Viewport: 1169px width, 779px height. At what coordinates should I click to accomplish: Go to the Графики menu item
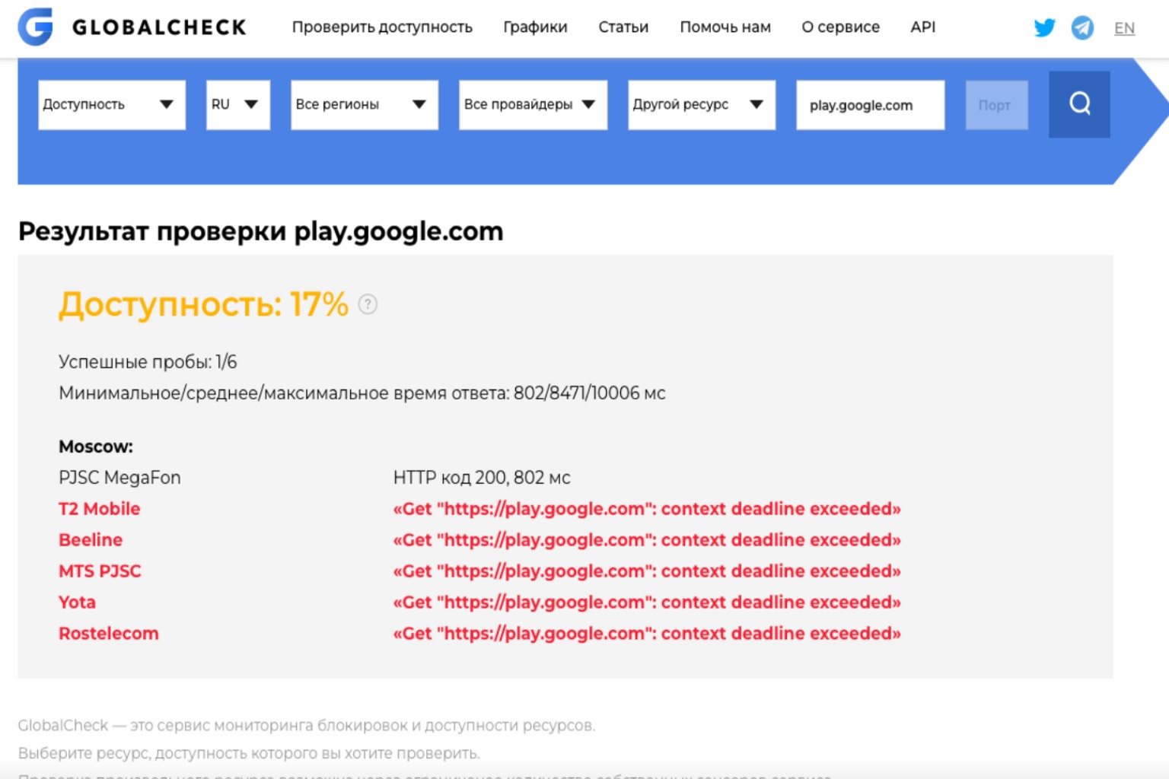(x=535, y=27)
